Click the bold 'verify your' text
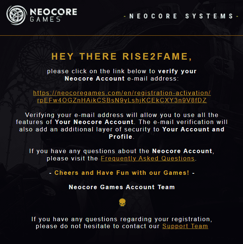 point(177,71)
